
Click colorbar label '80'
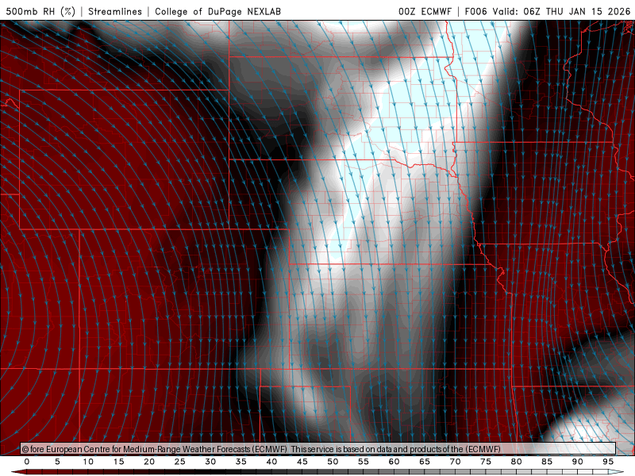[517, 462]
